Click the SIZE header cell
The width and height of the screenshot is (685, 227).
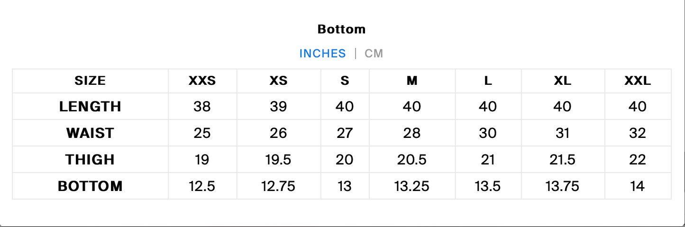point(90,81)
